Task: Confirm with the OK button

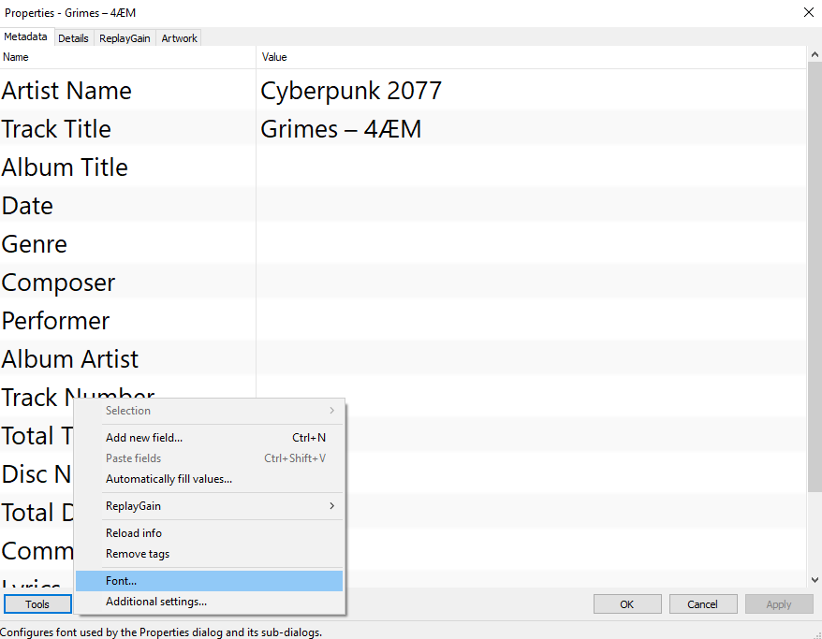Action: pos(627,604)
